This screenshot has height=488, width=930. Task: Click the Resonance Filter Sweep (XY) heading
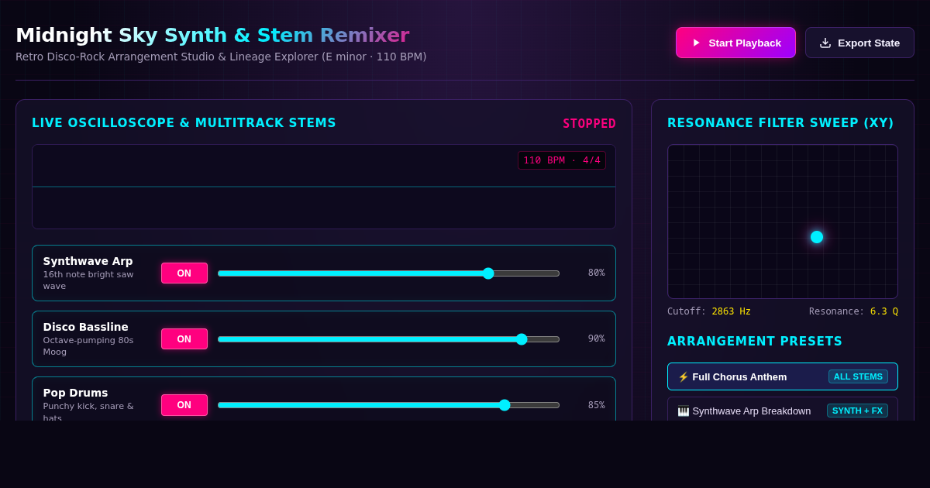click(x=780, y=123)
